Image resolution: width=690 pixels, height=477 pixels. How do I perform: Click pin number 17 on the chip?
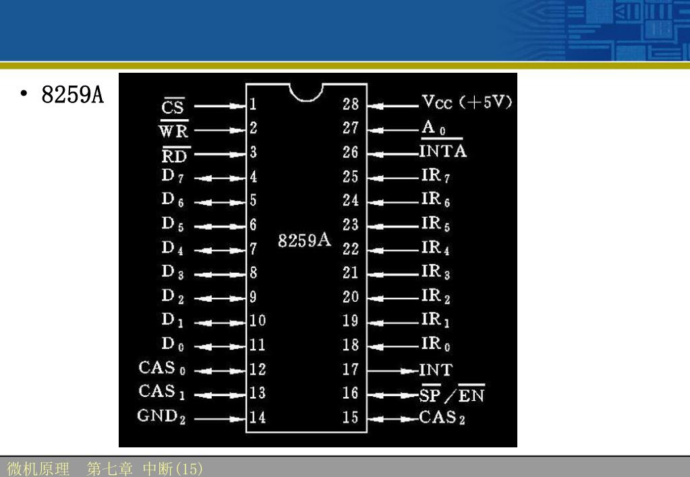pos(351,369)
